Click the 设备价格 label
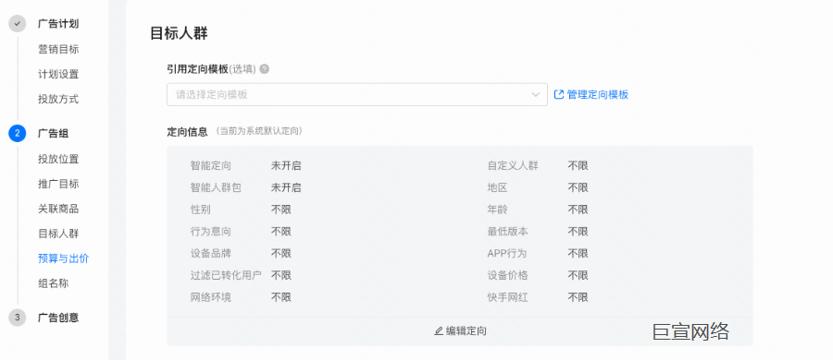 coord(508,275)
